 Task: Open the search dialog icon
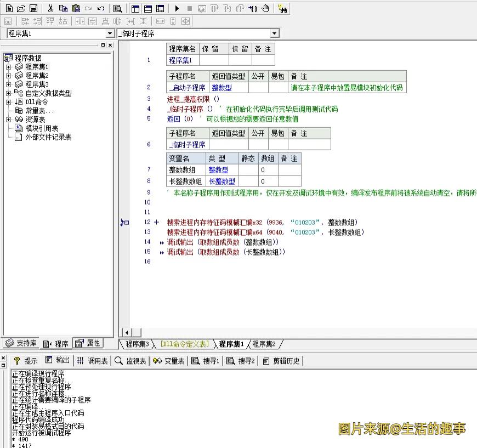pyautogui.click(x=118, y=8)
